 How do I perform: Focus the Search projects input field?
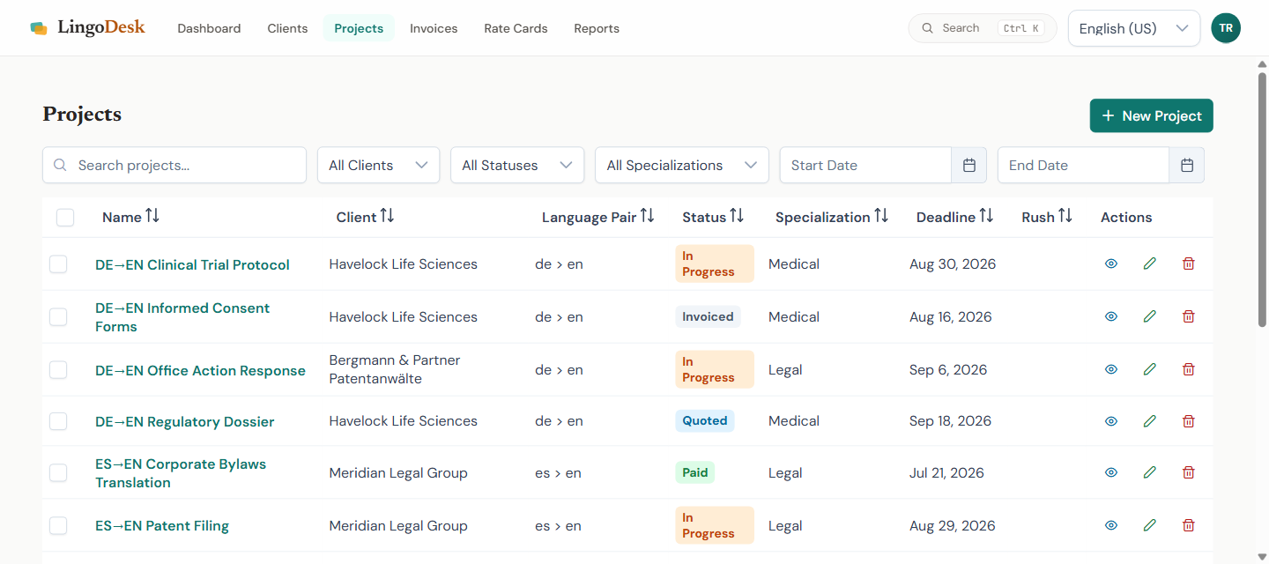click(x=174, y=165)
